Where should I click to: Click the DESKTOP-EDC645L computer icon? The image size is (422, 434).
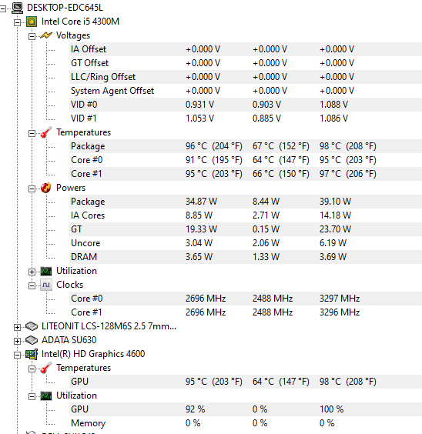[18, 8]
